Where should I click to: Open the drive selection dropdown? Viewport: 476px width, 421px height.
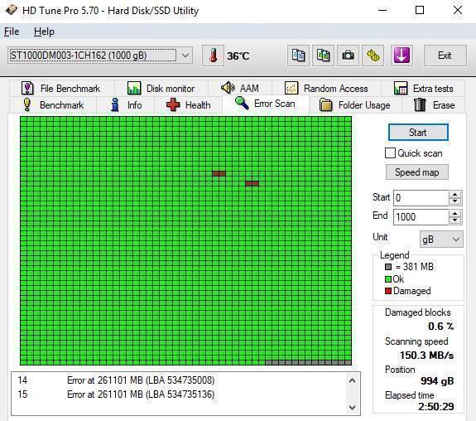point(185,56)
